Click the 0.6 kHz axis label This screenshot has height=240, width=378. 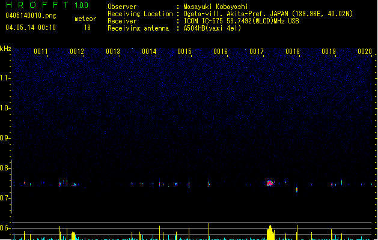[4, 228]
